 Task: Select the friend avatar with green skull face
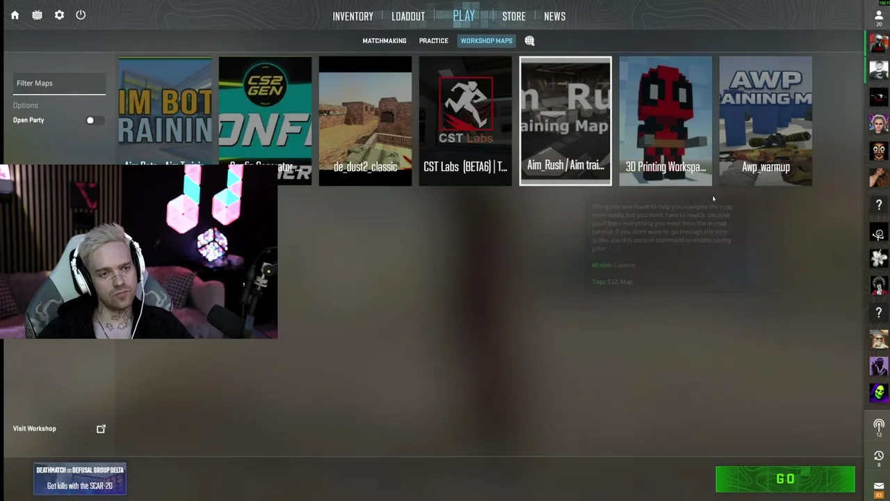[879, 393]
